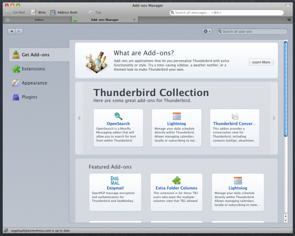
Task: Open the Get Mail dropdown arrow
Action: (28, 12)
